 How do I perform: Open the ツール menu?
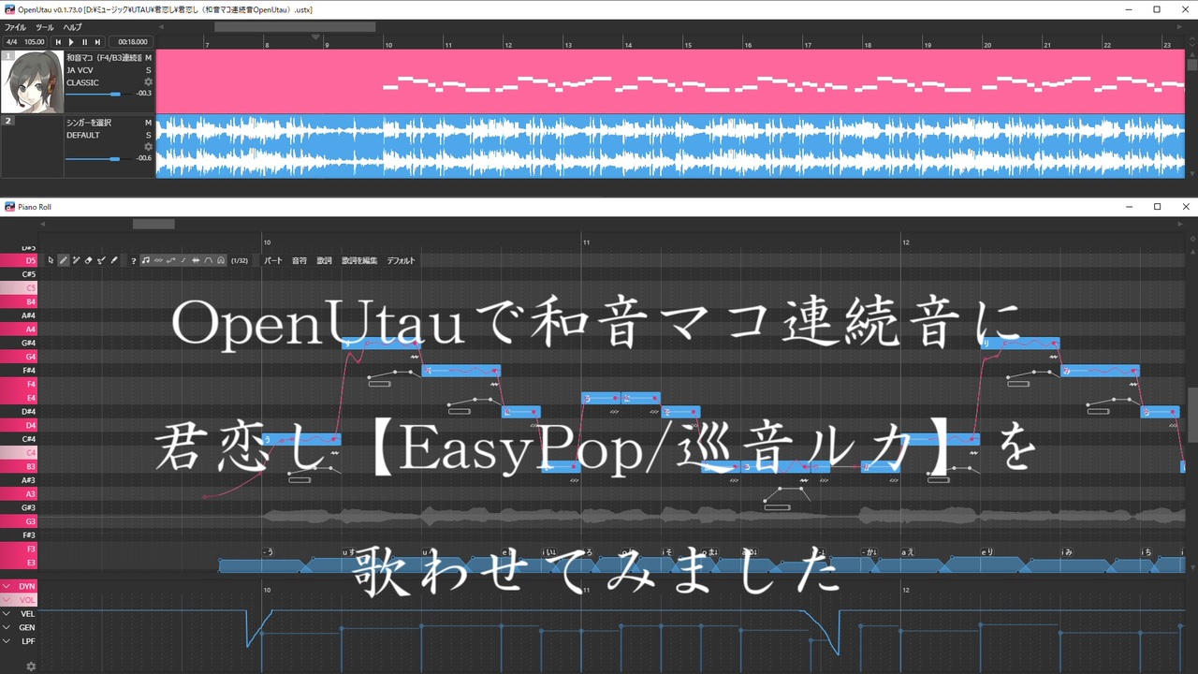pyautogui.click(x=45, y=28)
